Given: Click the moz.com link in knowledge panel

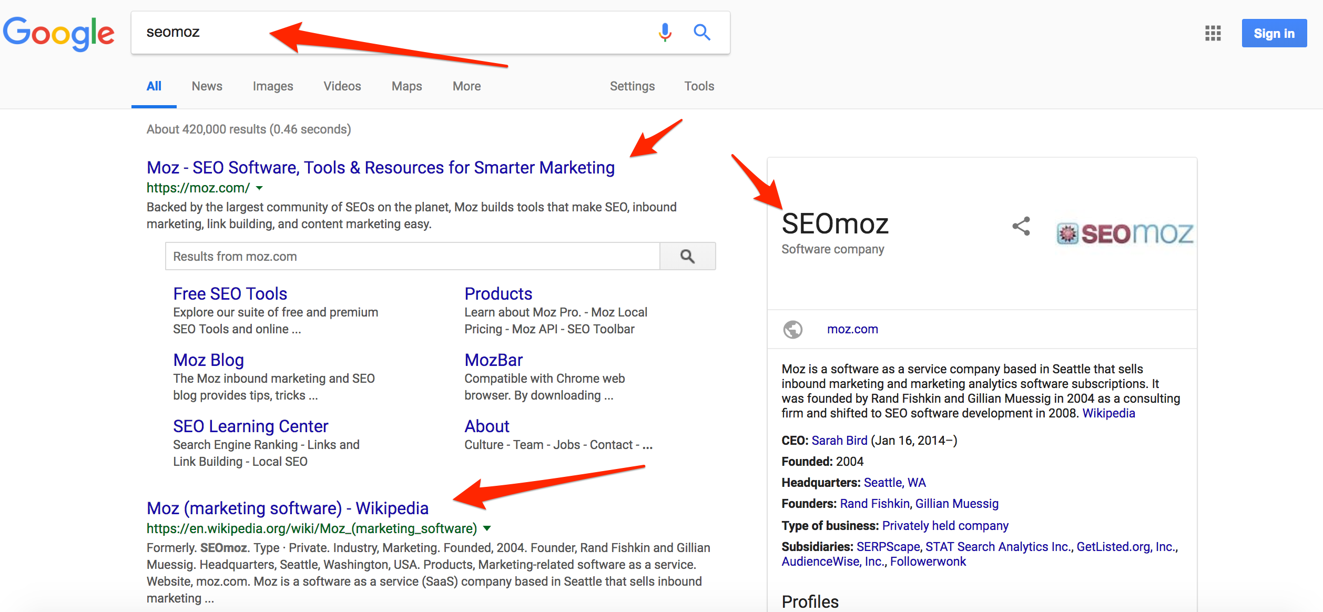Looking at the screenshot, I should point(852,330).
